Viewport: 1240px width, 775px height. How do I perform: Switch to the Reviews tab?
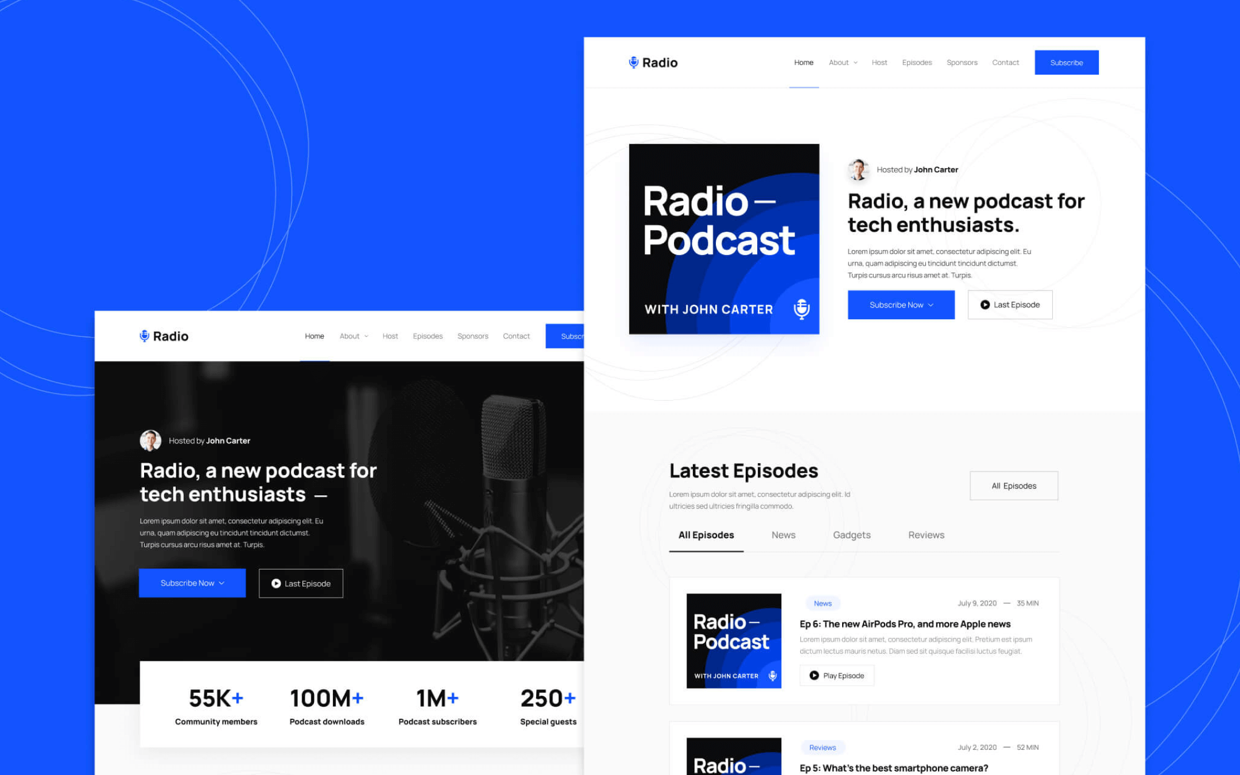tap(926, 535)
